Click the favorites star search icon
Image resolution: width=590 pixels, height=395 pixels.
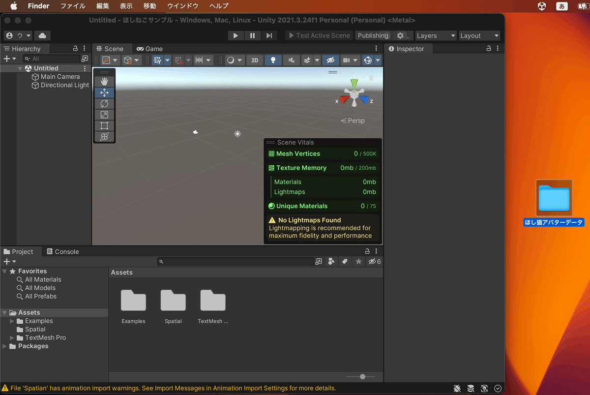tap(358, 262)
